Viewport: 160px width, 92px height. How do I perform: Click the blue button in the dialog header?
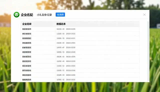[60, 14]
